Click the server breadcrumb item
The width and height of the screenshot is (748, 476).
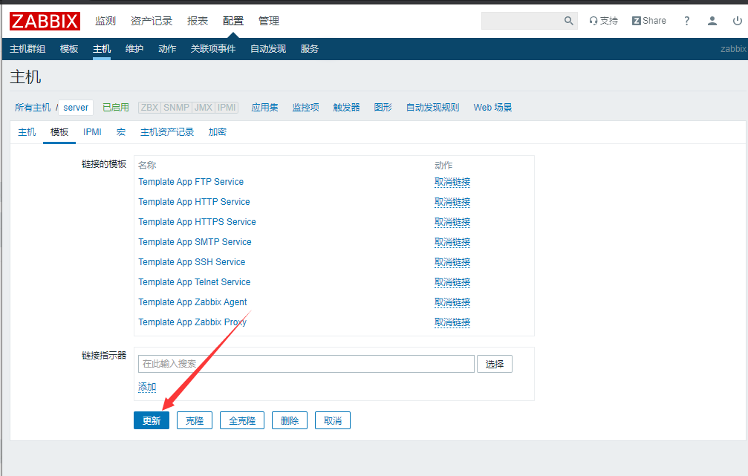tap(76, 108)
